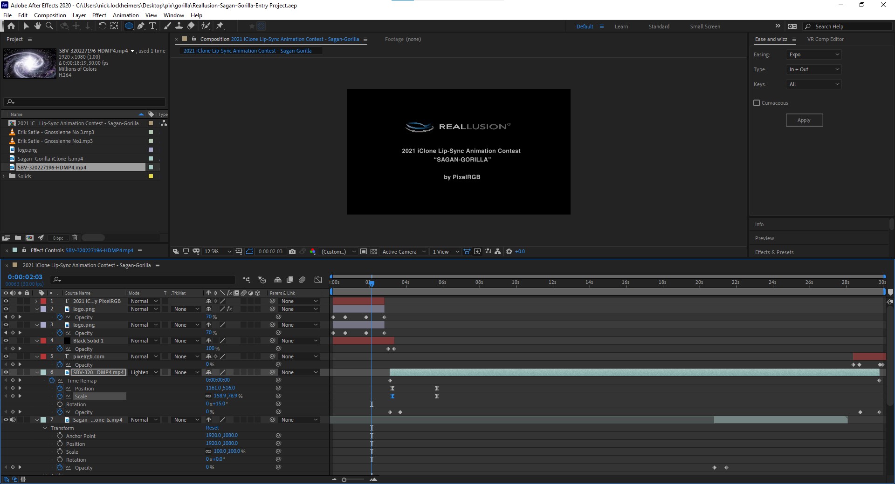Open the Animation menu
The width and height of the screenshot is (895, 484).
(x=126, y=15)
